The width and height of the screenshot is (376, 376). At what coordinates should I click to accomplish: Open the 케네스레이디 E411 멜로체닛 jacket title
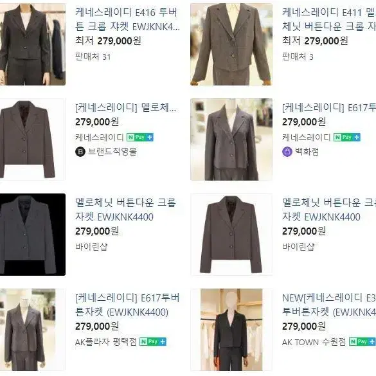(329, 19)
